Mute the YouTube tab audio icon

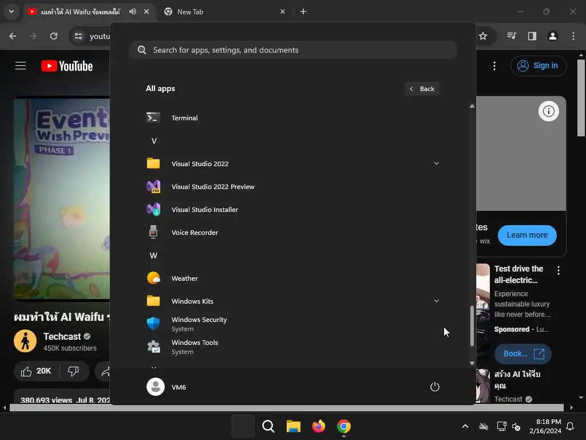[x=133, y=11]
